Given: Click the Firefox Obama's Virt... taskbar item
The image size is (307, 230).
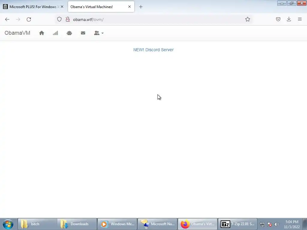Looking at the screenshot, I should pyautogui.click(x=198, y=224).
